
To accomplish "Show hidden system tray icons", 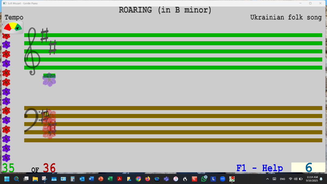I will 267,179.
